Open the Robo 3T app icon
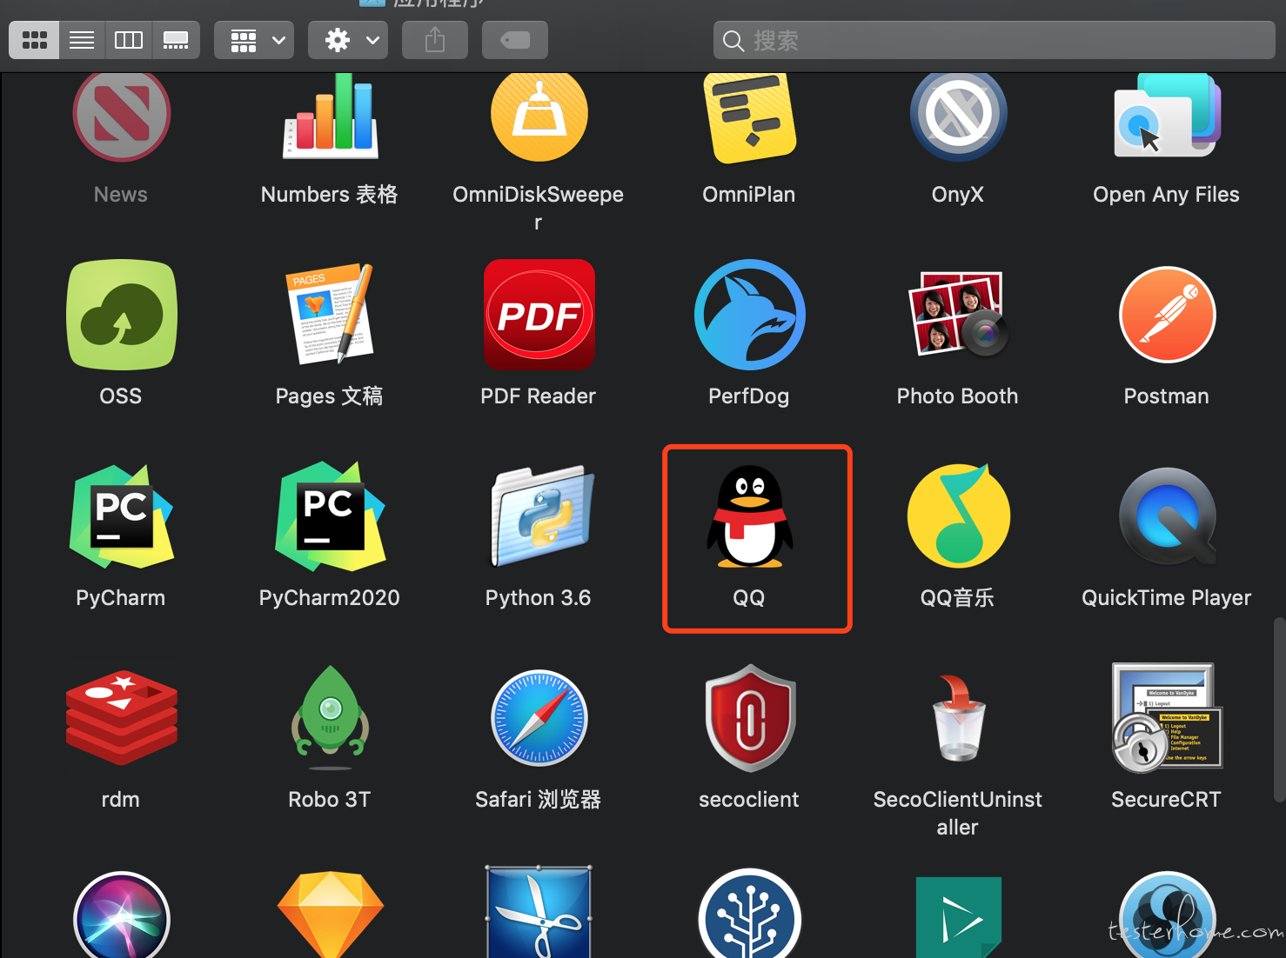 click(x=331, y=718)
